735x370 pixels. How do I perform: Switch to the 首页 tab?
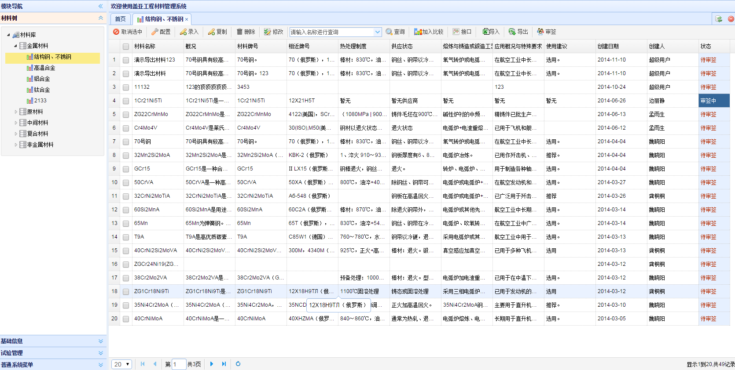click(x=120, y=19)
